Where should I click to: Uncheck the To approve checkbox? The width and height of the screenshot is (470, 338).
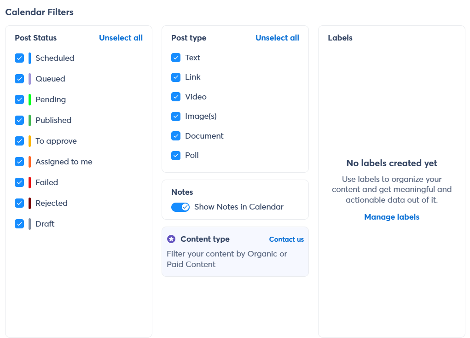[19, 141]
